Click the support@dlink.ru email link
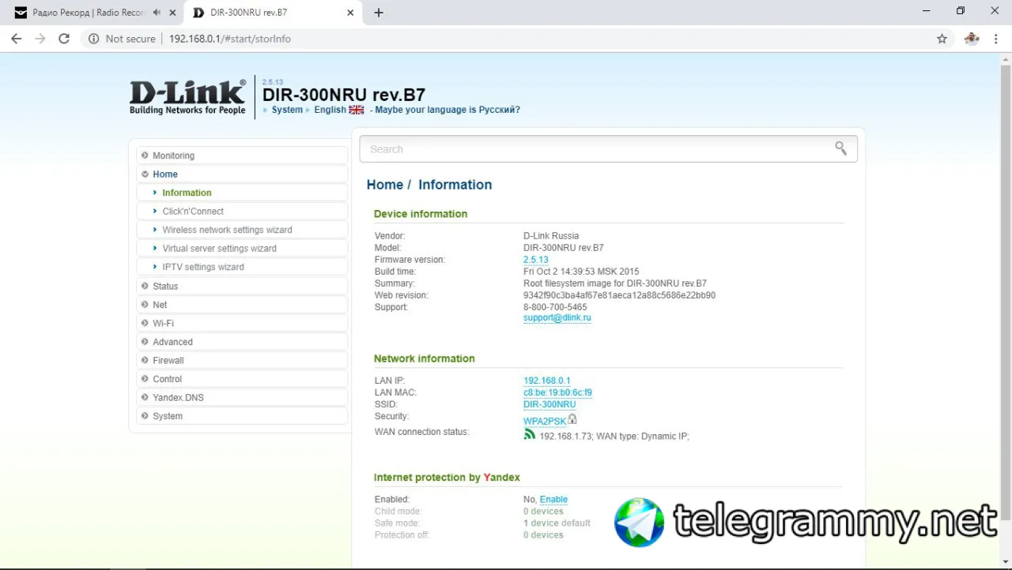 [557, 317]
